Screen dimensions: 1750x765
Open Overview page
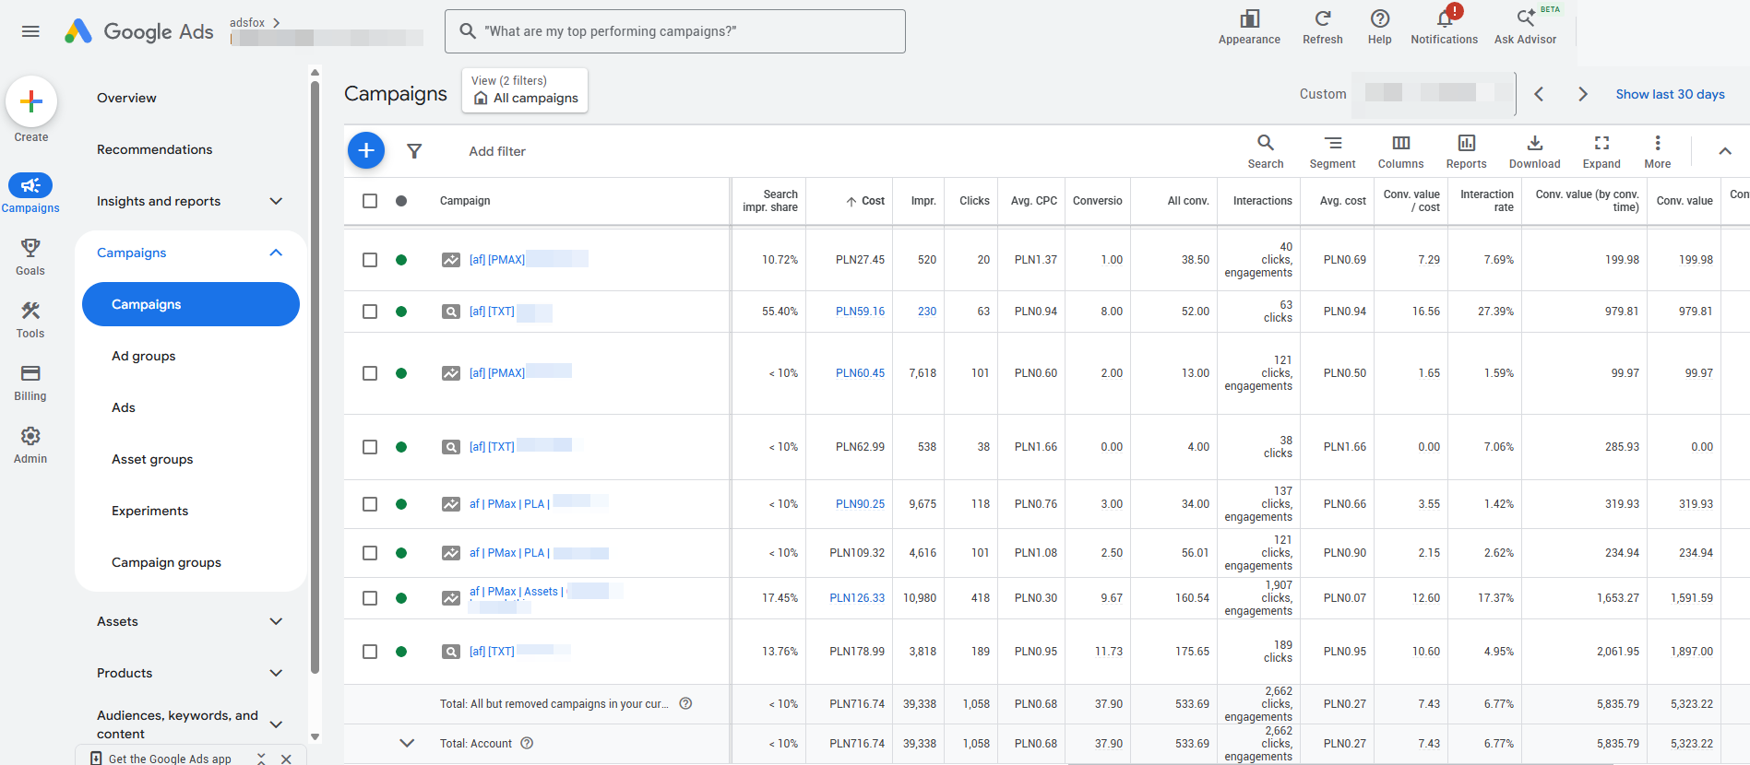(x=126, y=98)
